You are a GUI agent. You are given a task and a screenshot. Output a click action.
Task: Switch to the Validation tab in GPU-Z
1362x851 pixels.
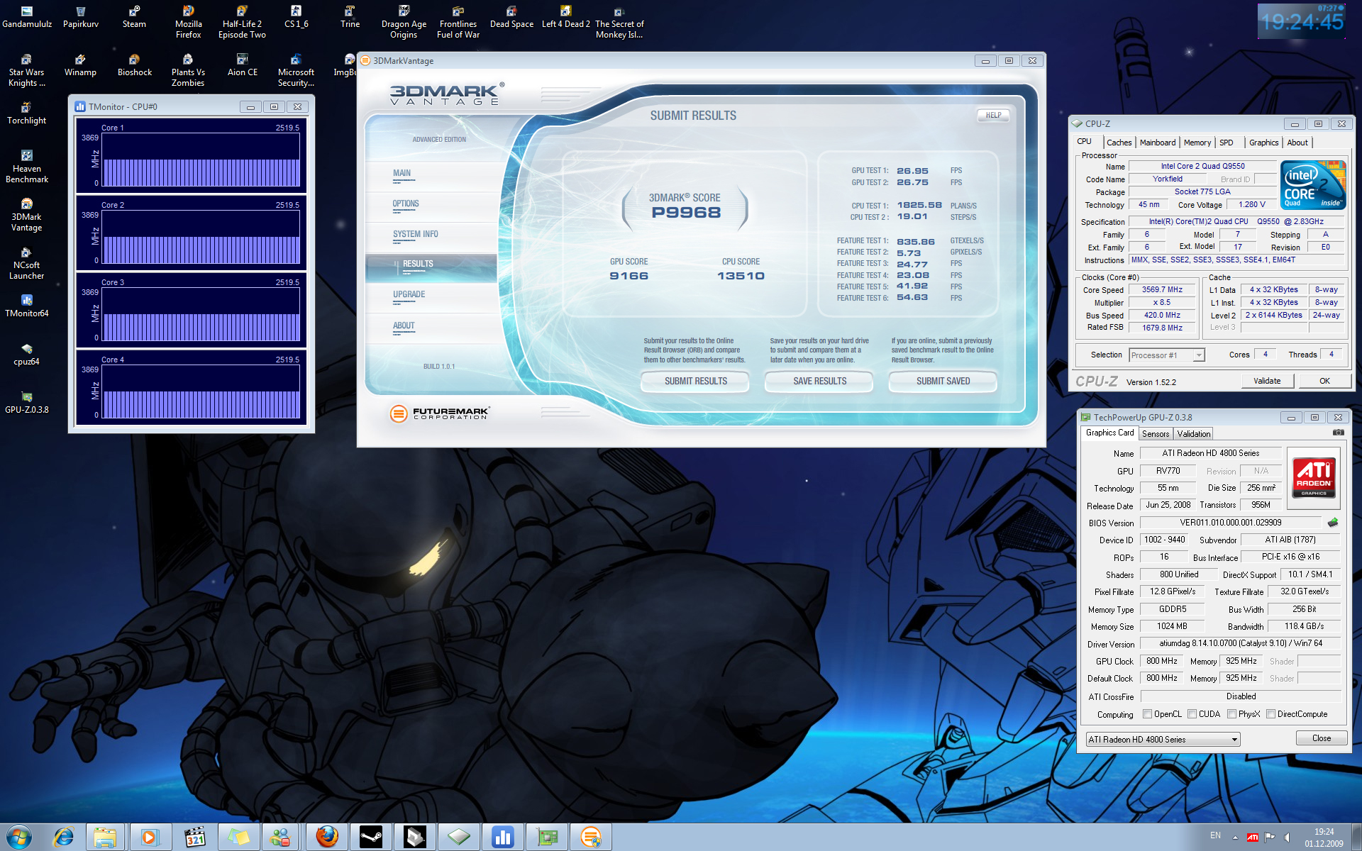(1194, 434)
